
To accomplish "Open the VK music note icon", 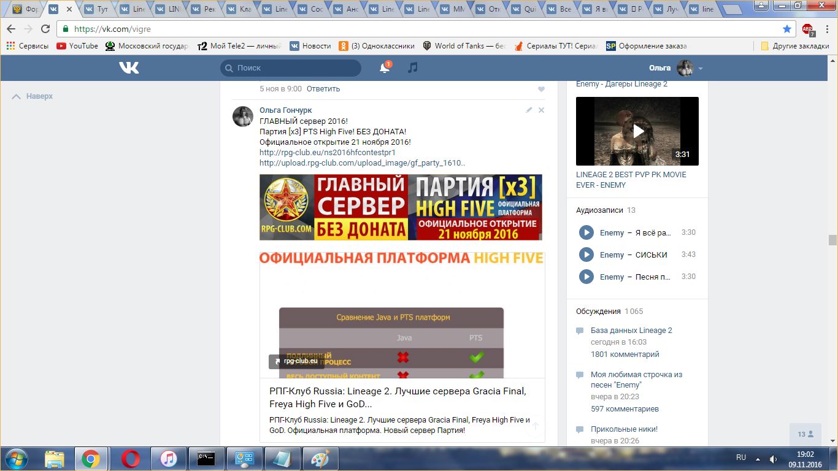I will tap(413, 67).
